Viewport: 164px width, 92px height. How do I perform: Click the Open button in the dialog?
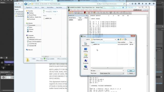click(131, 71)
